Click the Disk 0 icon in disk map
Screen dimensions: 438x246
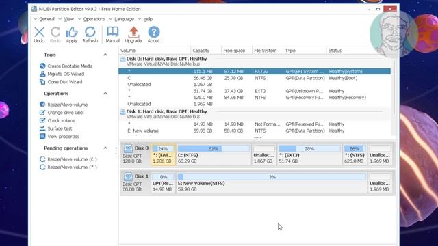coord(128,148)
